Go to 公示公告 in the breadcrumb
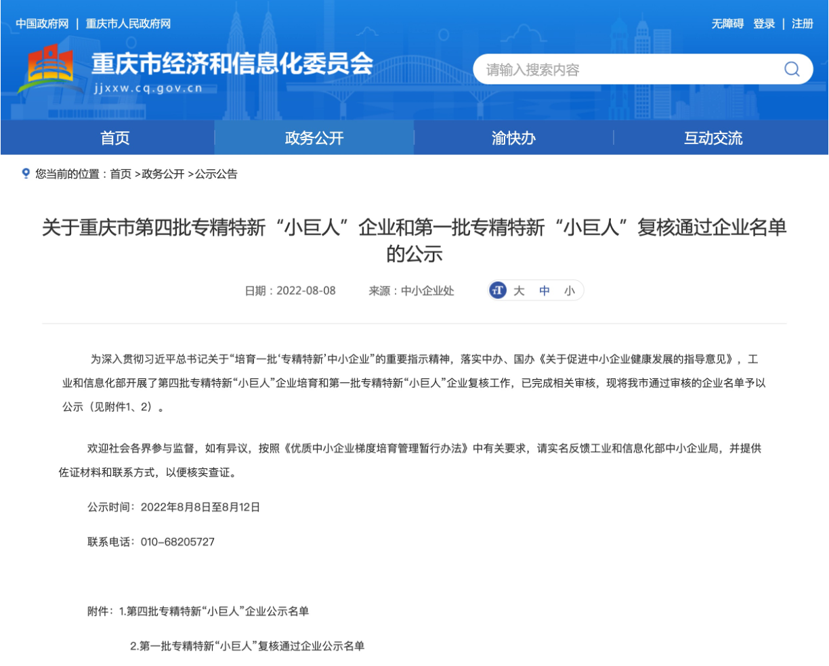Viewport: 829px width, 666px height. coord(216,174)
